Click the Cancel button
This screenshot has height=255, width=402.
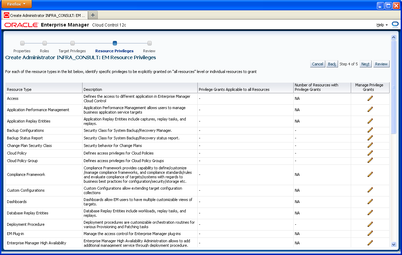317,64
